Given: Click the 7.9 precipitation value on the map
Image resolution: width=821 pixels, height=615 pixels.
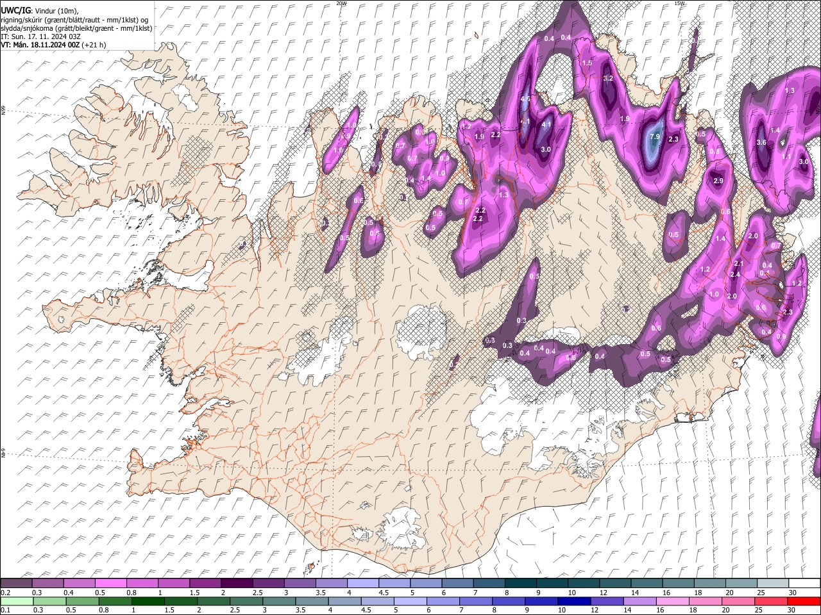Looking at the screenshot, I should point(655,137).
